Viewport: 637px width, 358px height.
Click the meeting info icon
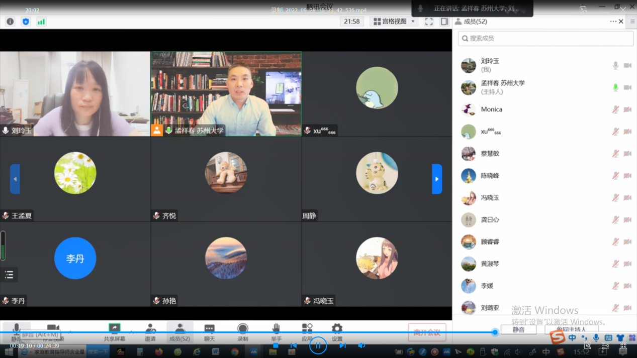tap(10, 22)
